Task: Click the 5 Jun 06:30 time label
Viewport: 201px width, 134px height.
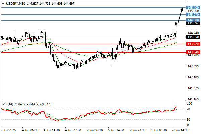Action: pos(94,130)
